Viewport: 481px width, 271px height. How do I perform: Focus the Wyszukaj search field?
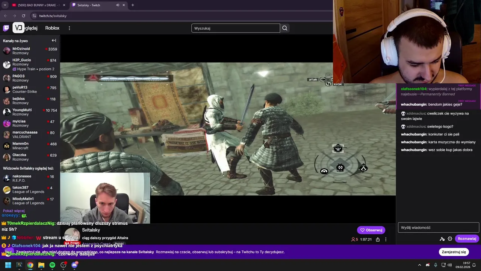(236, 28)
